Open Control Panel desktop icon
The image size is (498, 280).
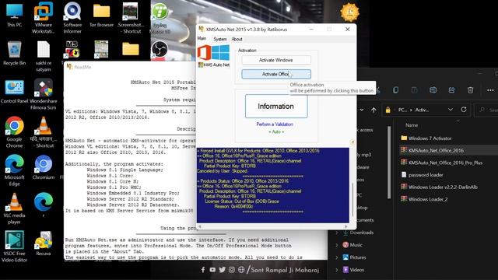pos(14,92)
